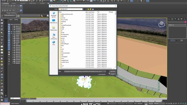Open This PC (Этот компьютер) shortcut in dialog

[54, 36]
